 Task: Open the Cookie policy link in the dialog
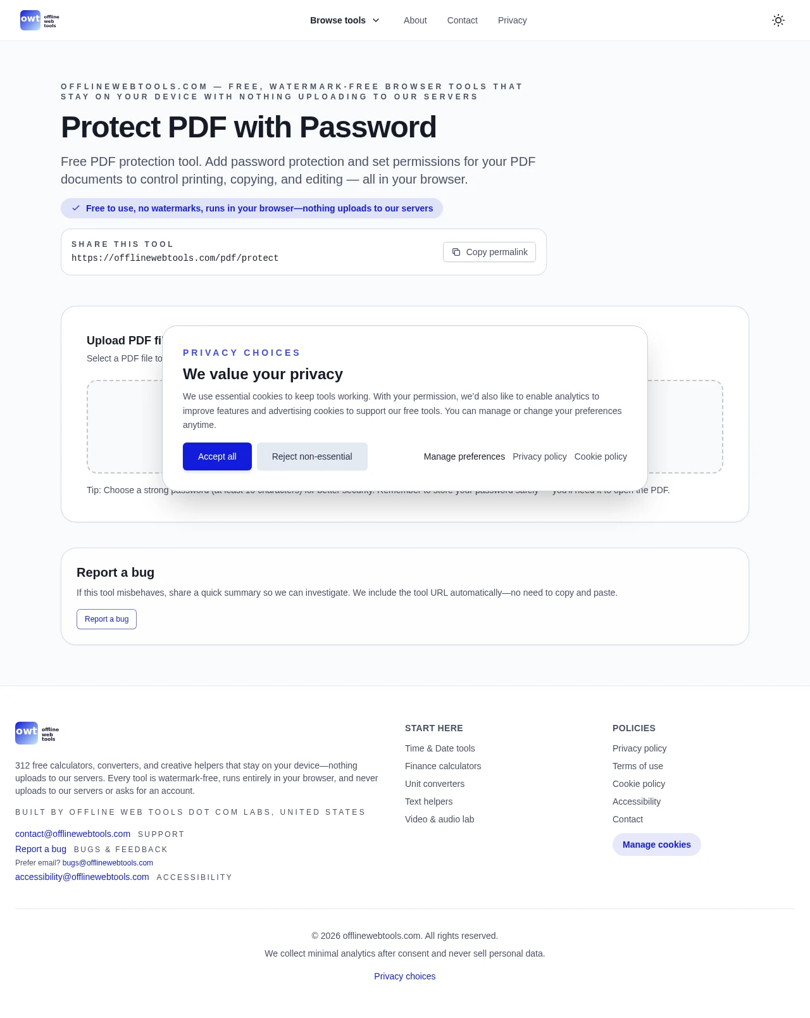(601, 456)
